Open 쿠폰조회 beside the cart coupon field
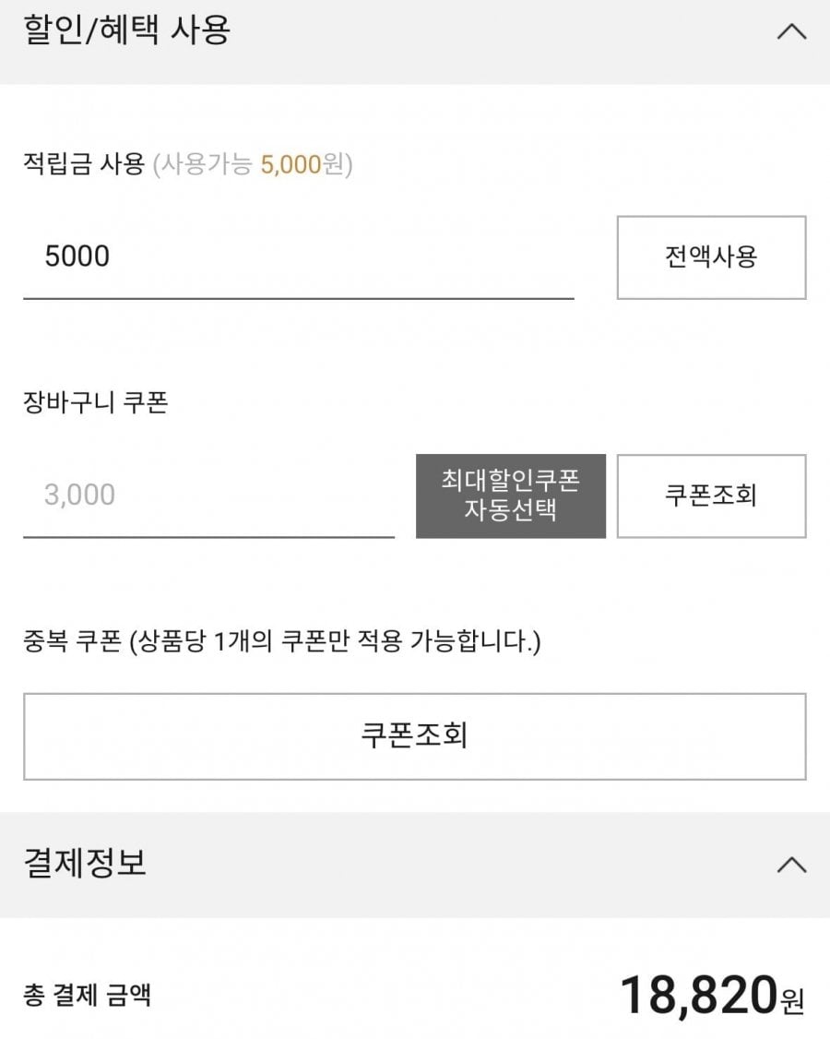The width and height of the screenshot is (830, 1039). [711, 496]
